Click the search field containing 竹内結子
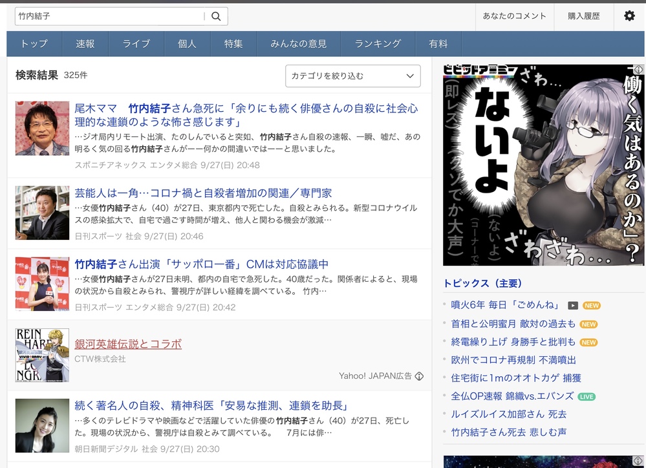Screen dimensions: 646x468 tap(109, 16)
